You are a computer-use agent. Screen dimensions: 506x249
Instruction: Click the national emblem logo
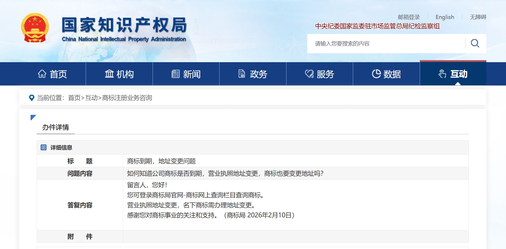[35, 28]
